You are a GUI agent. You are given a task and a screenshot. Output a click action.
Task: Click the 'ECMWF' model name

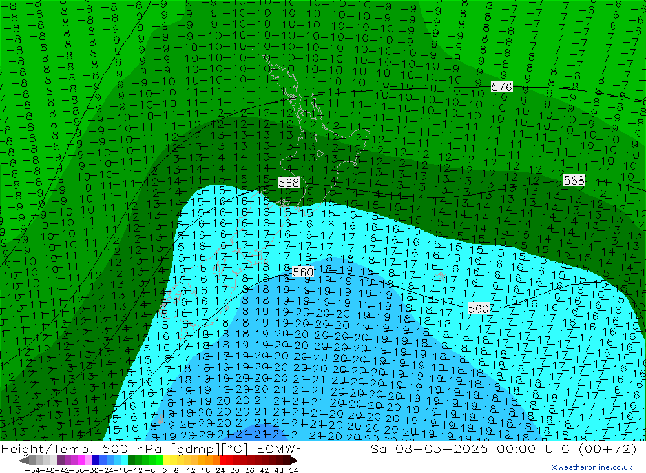279,448
